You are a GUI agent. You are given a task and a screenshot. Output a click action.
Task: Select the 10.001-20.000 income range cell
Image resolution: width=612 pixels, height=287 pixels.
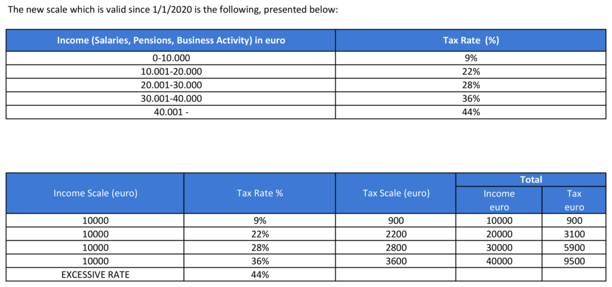(170, 72)
